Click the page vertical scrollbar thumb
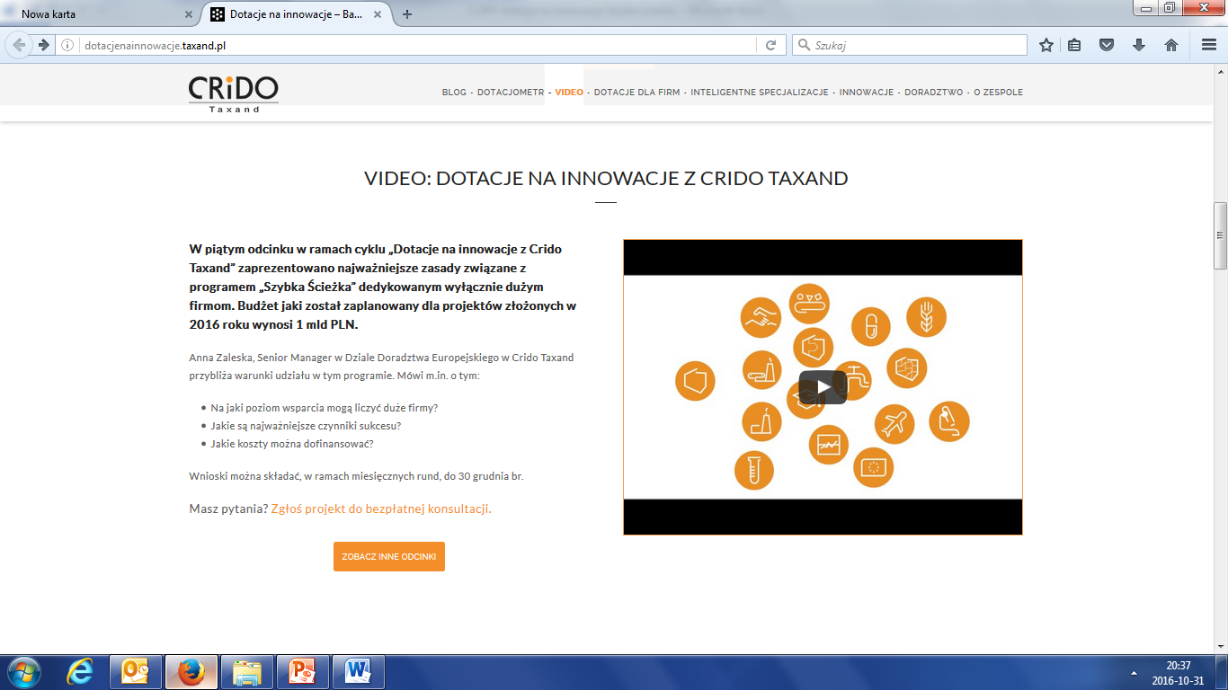The height and width of the screenshot is (690, 1228). pos(1220,235)
